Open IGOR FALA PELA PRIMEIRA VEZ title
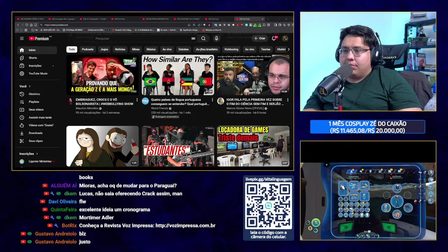This screenshot has width=448, height=252. 255,102
